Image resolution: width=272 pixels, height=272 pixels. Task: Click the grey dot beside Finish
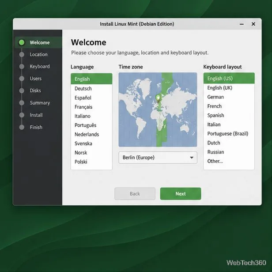pos(22,127)
